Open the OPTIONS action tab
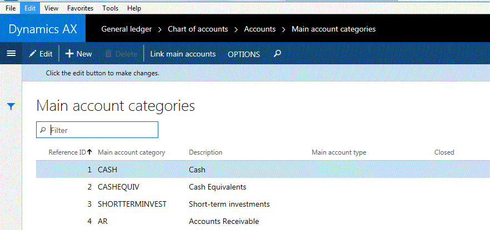This screenshot has width=490, height=230. click(244, 54)
